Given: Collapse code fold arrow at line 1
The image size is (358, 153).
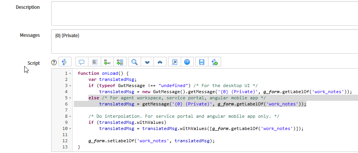Looking at the screenshot, I should pos(70,74).
